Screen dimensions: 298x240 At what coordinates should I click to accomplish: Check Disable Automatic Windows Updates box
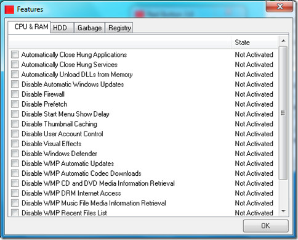click(x=15, y=84)
